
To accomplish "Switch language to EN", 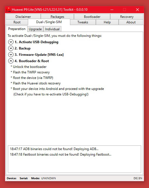I will click(140, 178).
